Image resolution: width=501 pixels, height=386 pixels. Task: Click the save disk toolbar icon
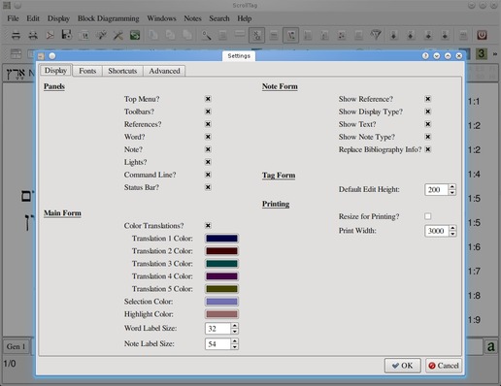click(67, 35)
